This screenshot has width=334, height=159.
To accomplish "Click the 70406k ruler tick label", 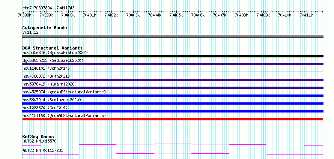I will coord(198,15).
